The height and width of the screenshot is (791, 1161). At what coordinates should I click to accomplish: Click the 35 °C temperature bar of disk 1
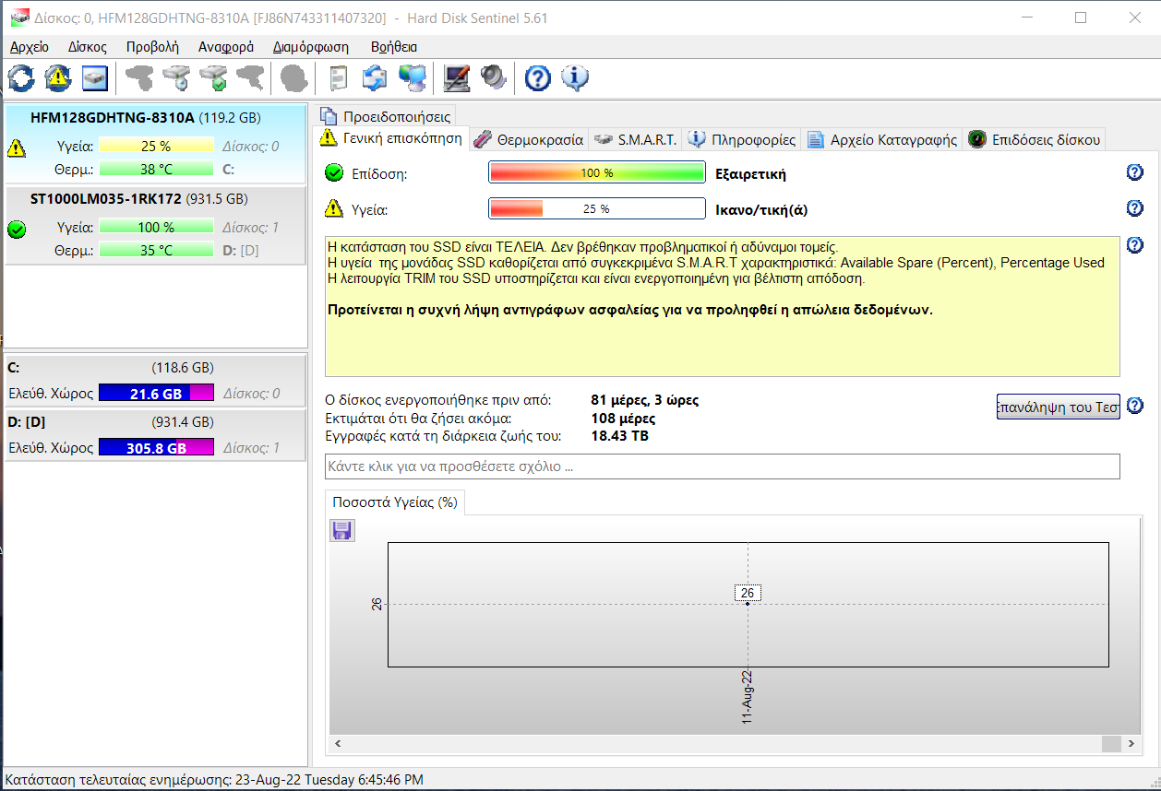[x=156, y=250]
